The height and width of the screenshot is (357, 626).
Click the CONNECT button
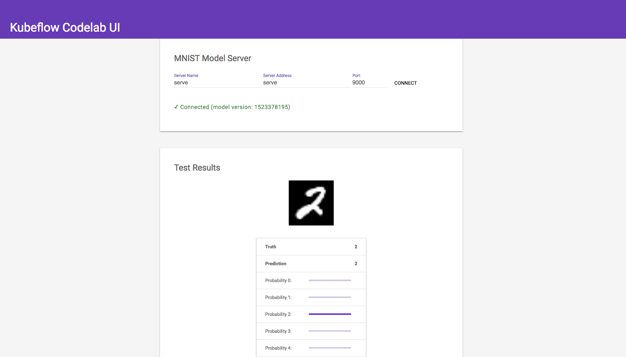click(405, 83)
